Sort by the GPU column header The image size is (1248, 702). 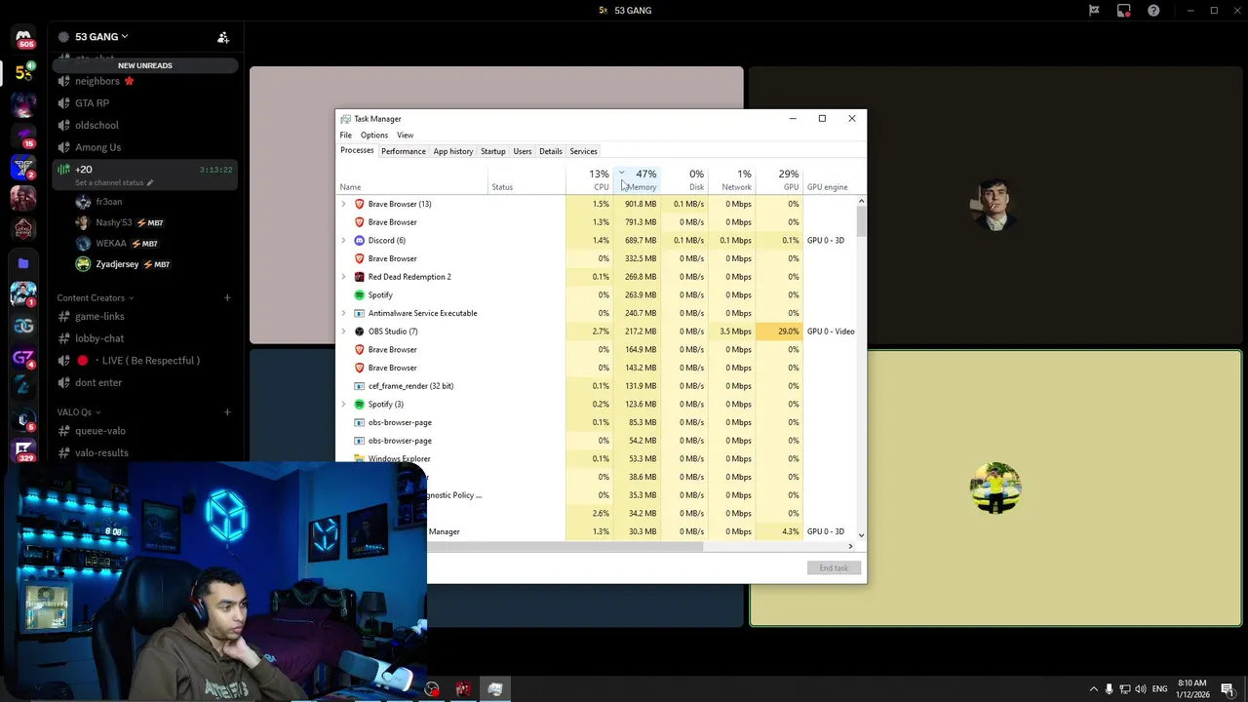point(780,179)
